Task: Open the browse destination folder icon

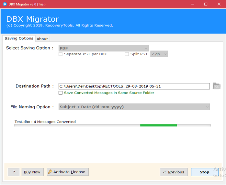Action: tap(217, 86)
